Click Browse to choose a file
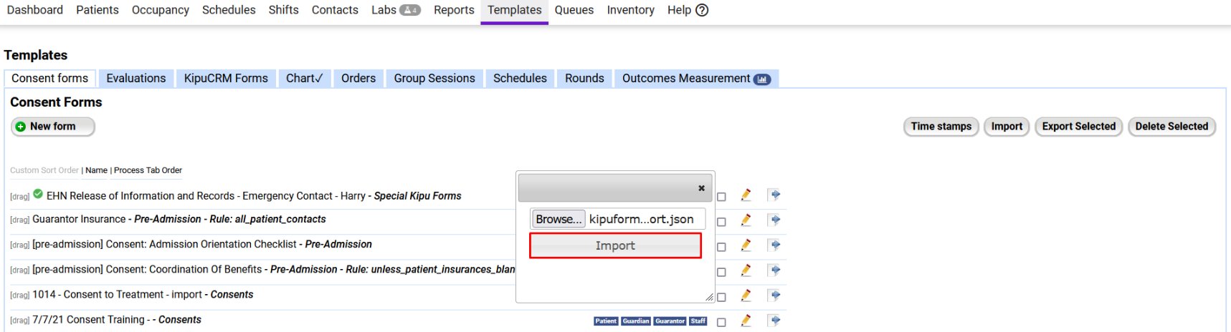 pos(559,219)
